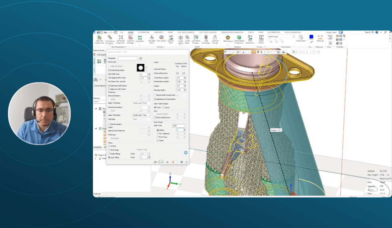
Task: Expand the Base Type dropdown showing Solid
Action: [x=179, y=125]
